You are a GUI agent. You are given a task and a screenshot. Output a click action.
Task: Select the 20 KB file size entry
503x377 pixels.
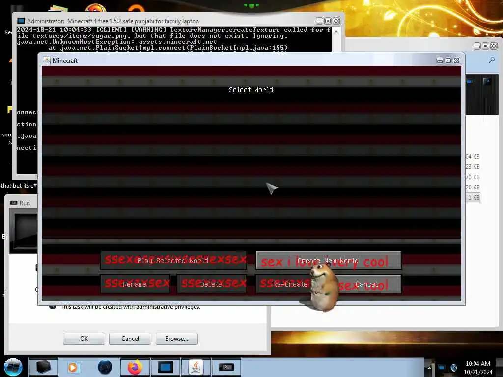click(x=473, y=187)
